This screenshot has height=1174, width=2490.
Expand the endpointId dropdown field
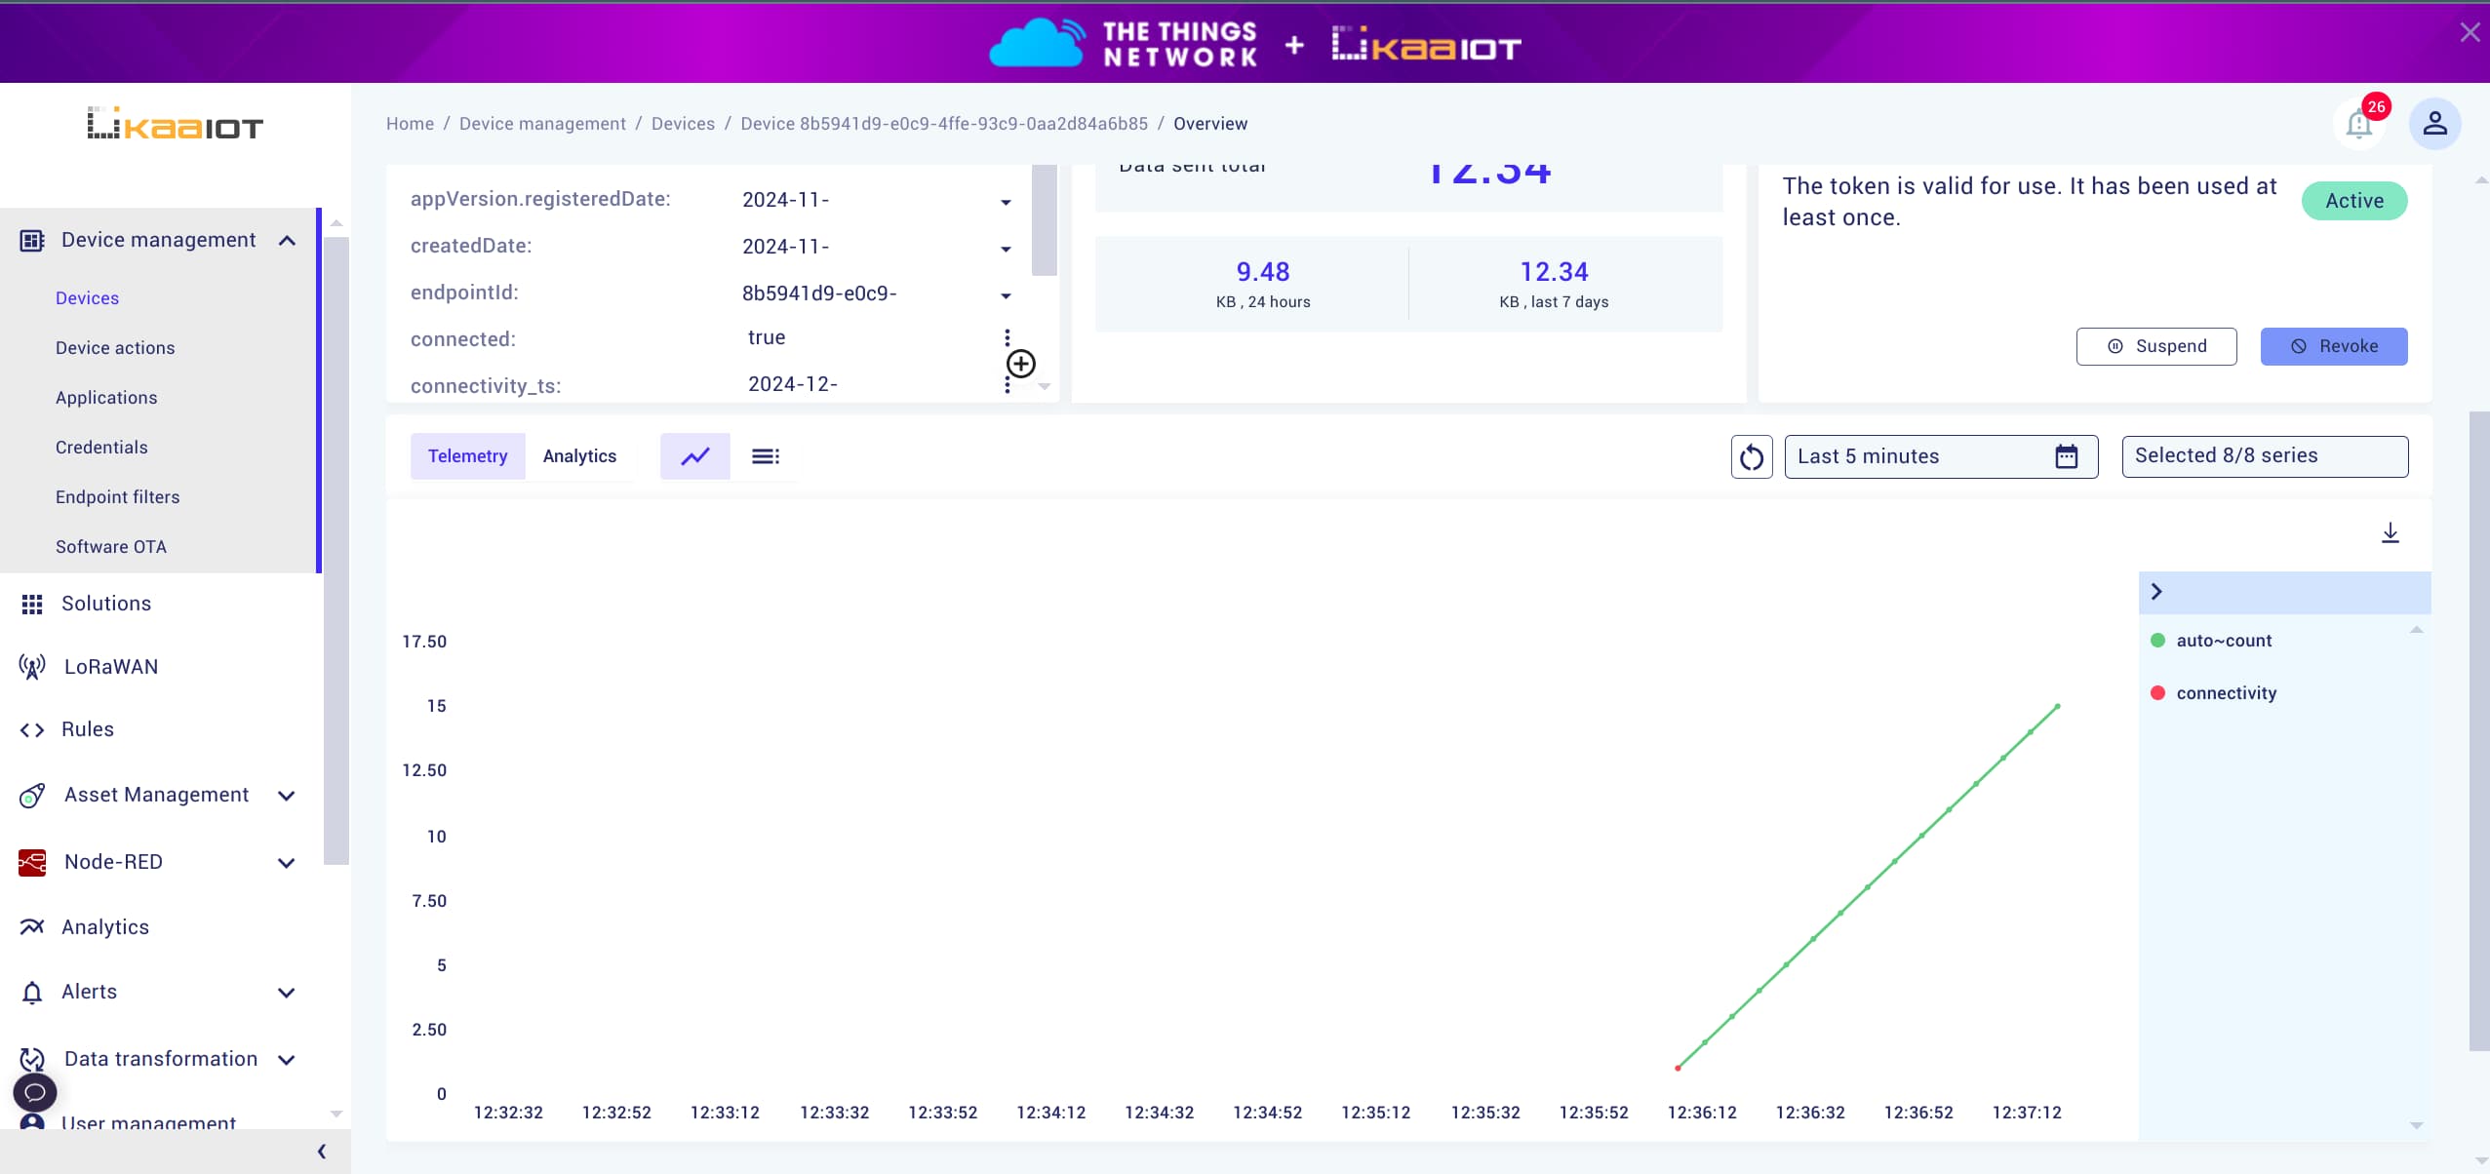pos(1006,293)
